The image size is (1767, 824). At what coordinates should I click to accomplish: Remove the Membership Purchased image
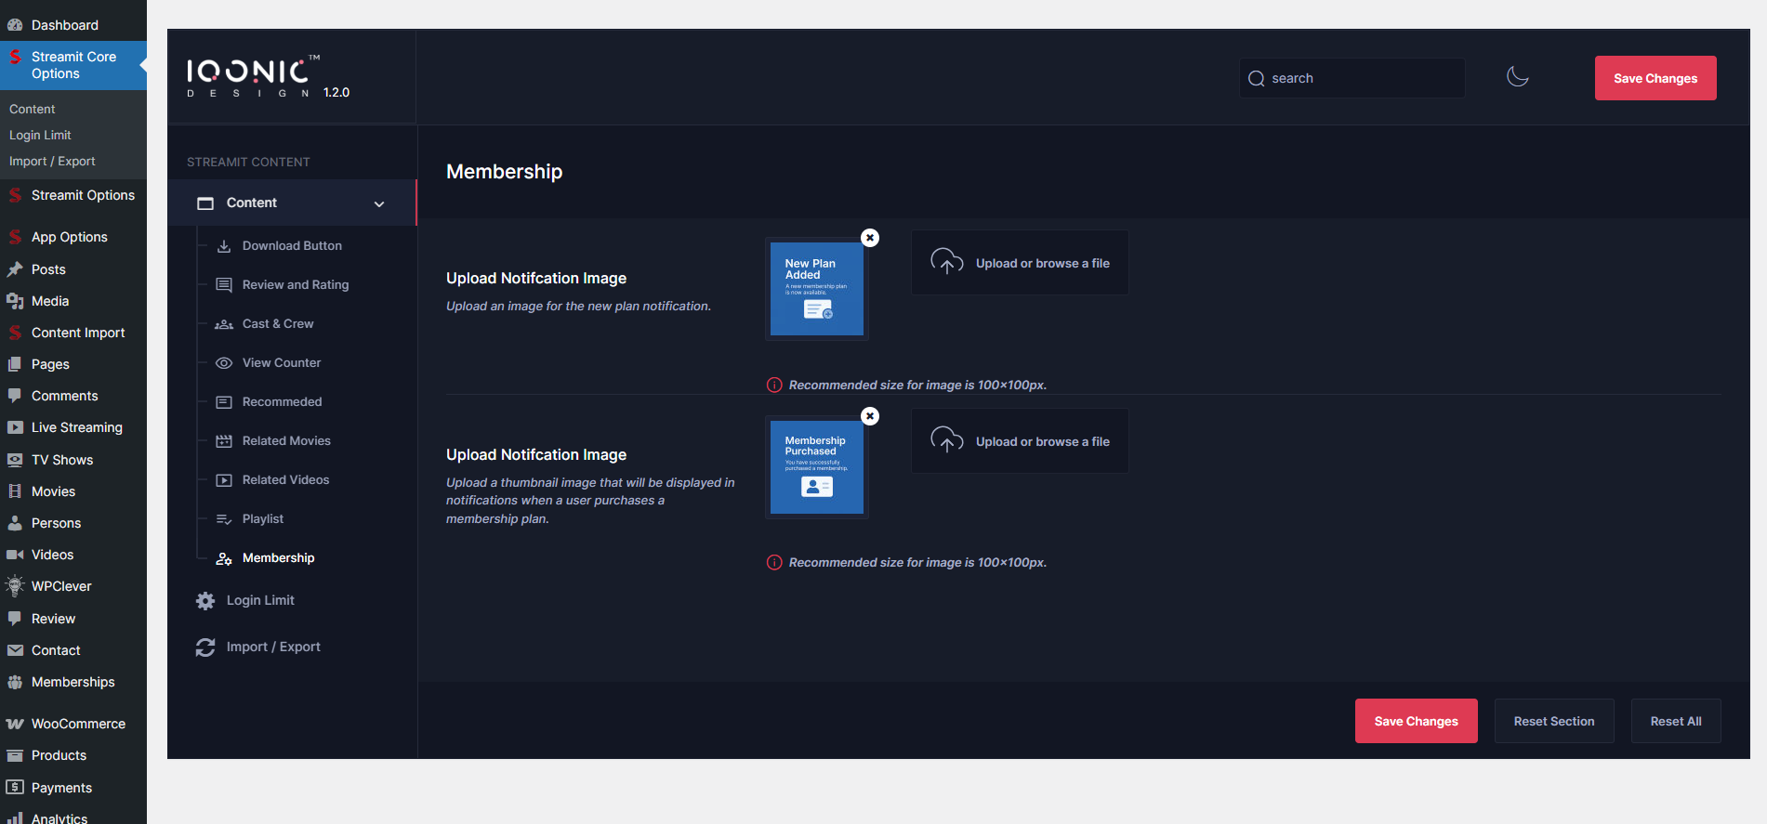click(x=869, y=416)
